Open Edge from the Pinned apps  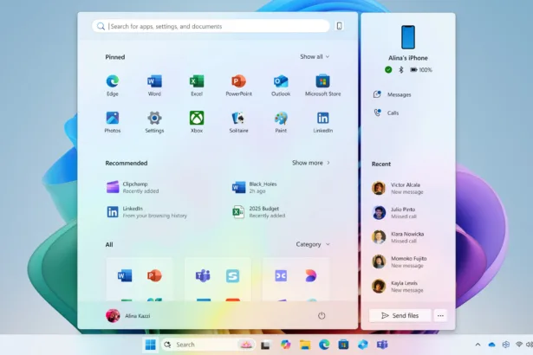click(x=113, y=85)
